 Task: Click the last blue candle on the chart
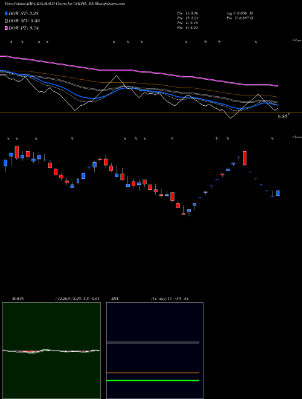(278, 193)
